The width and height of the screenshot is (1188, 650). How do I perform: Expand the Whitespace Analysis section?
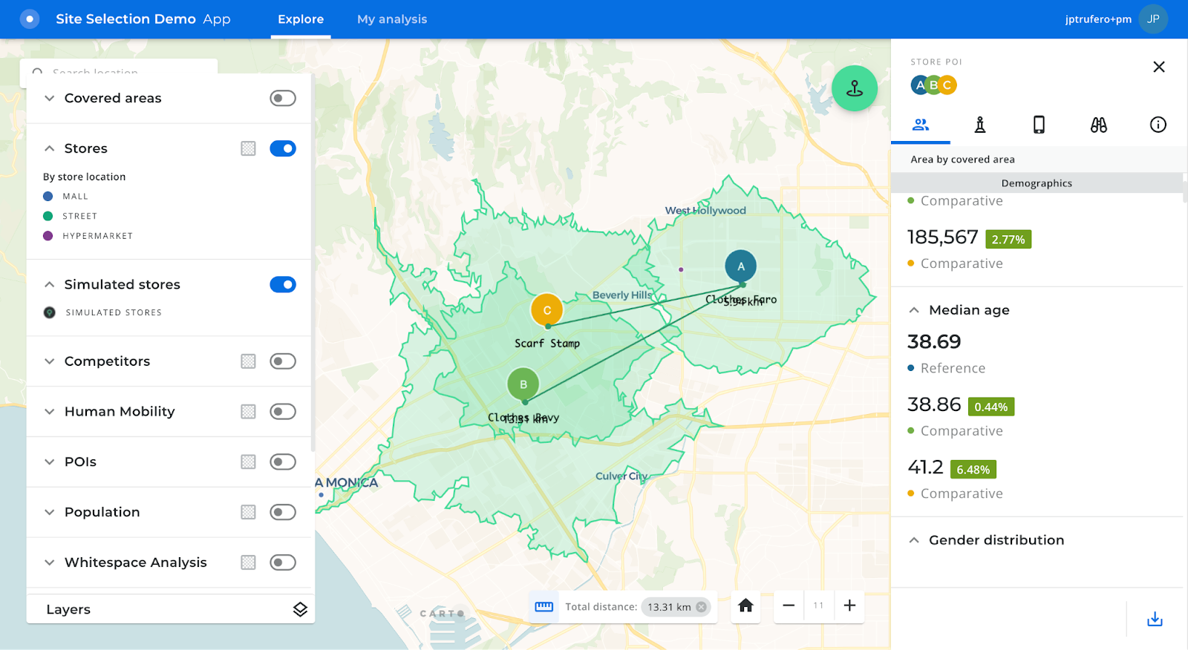pos(50,562)
